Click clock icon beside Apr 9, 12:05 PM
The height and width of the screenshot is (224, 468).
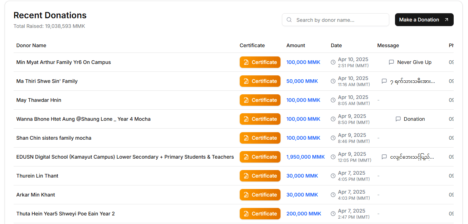[333, 157]
